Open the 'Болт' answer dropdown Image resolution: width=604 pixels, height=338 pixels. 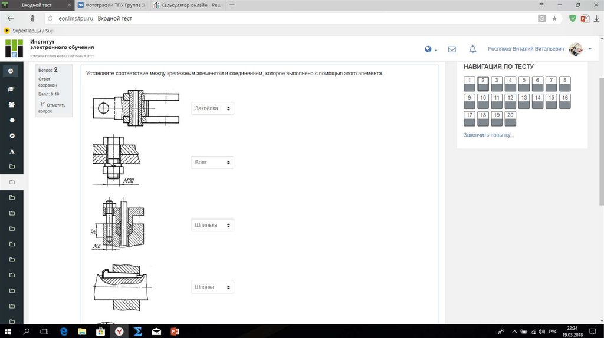point(212,162)
